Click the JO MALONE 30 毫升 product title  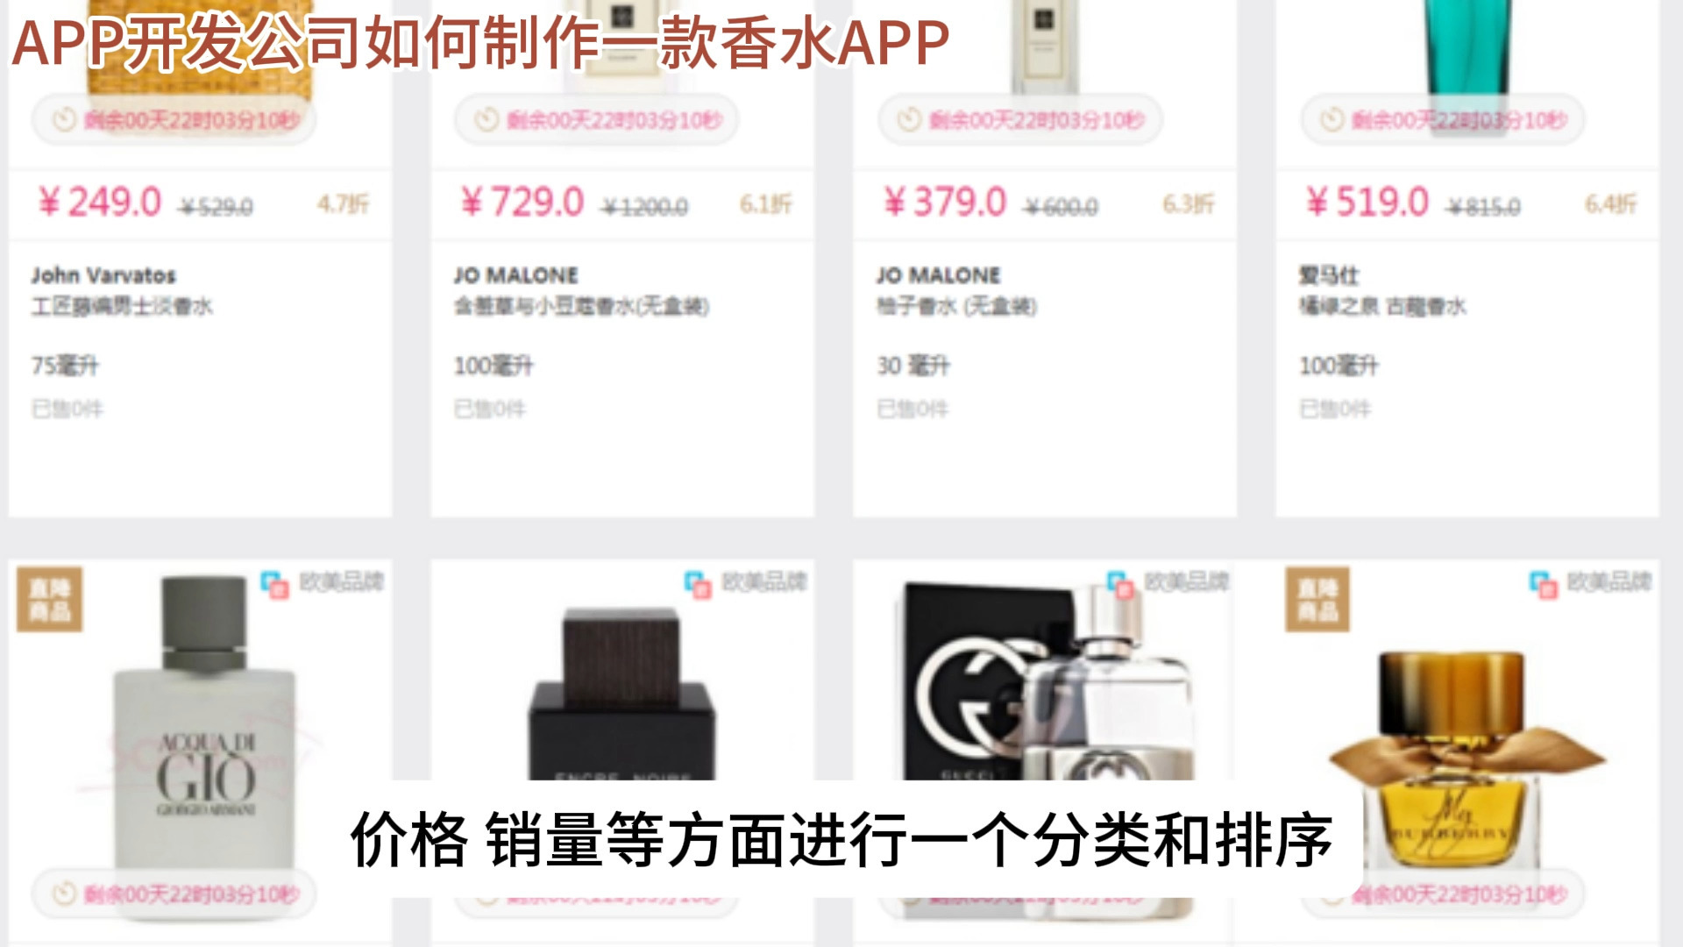coord(938,275)
